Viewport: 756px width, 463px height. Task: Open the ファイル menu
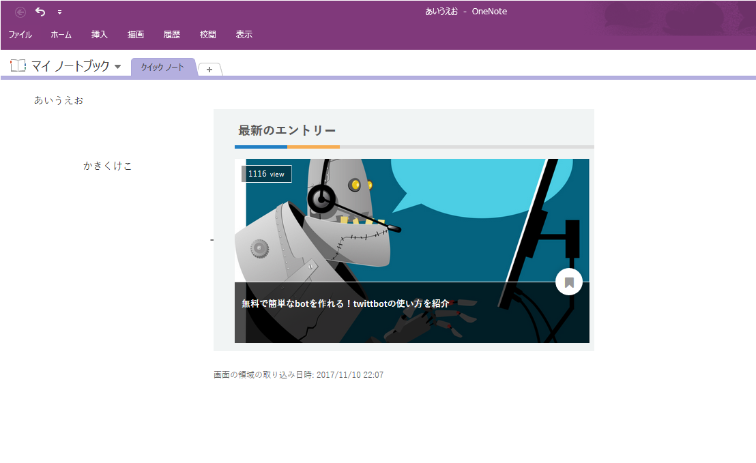click(x=20, y=34)
